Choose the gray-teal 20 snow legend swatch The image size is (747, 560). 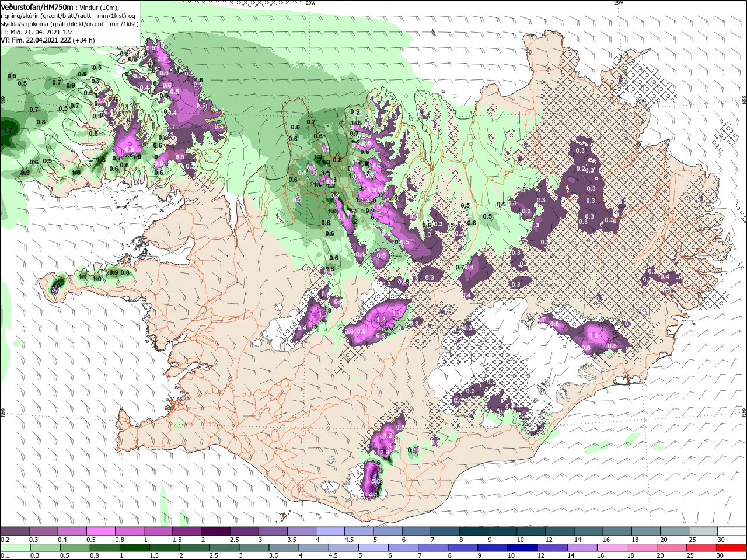(x=674, y=531)
